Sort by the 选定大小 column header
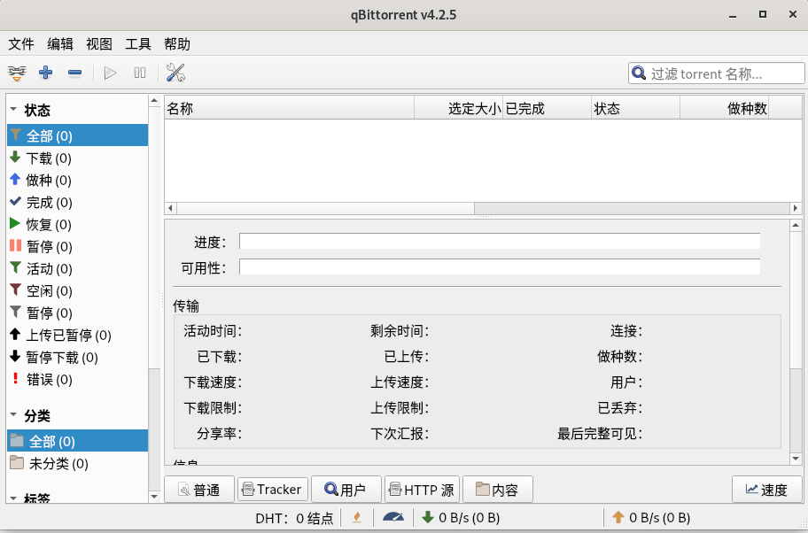 (x=459, y=109)
